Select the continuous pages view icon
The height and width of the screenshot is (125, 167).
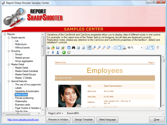tap(152, 47)
